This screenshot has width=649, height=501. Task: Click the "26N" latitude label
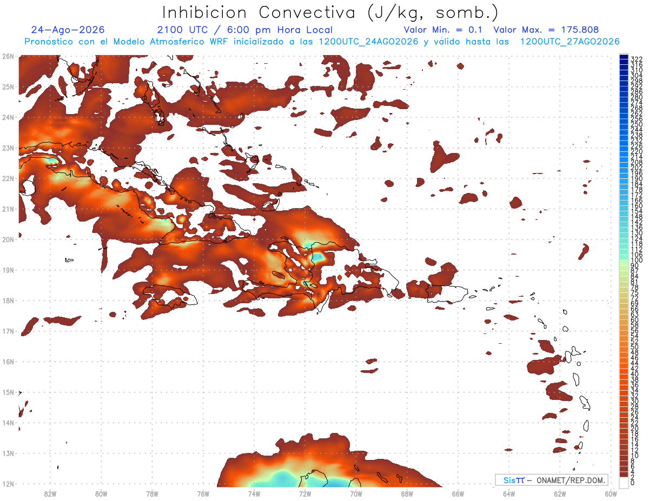pyautogui.click(x=8, y=56)
